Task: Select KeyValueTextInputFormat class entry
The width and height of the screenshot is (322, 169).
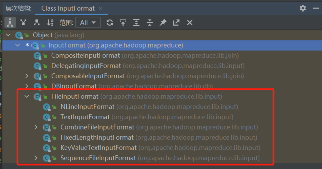Action: (99, 148)
